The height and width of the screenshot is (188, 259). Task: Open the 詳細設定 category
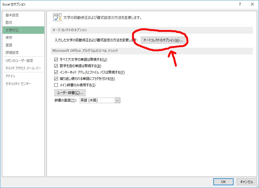pyautogui.click(x=23, y=52)
